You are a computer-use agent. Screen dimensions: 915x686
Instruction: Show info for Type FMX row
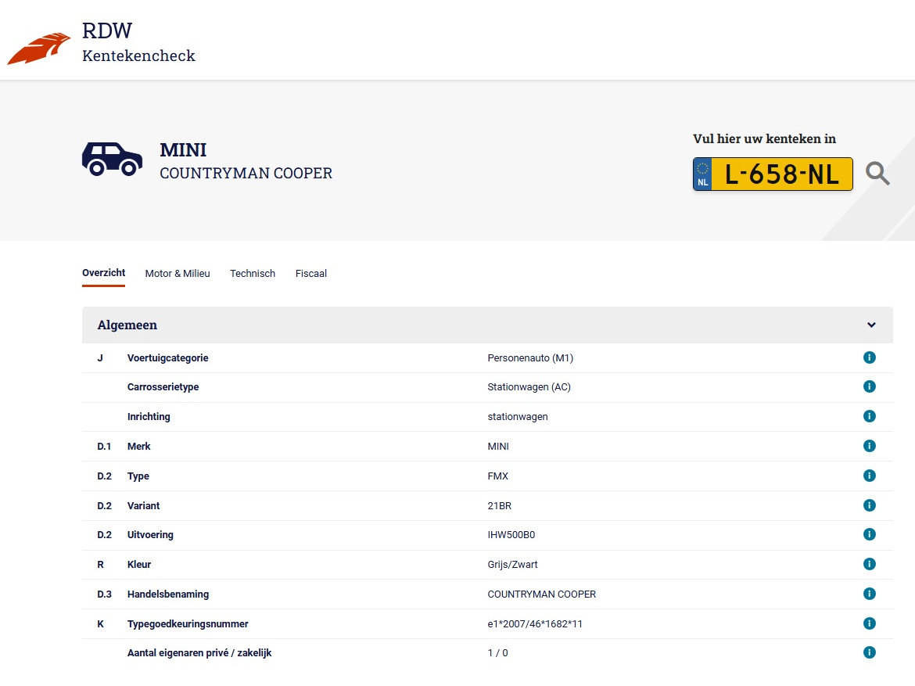[x=869, y=476]
